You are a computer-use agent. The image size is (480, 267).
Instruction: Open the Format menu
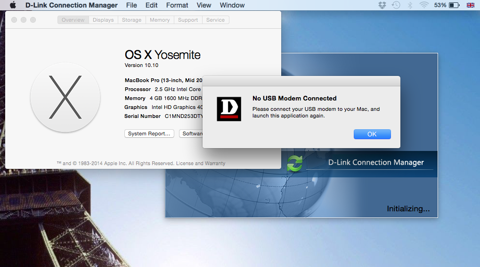(177, 5)
